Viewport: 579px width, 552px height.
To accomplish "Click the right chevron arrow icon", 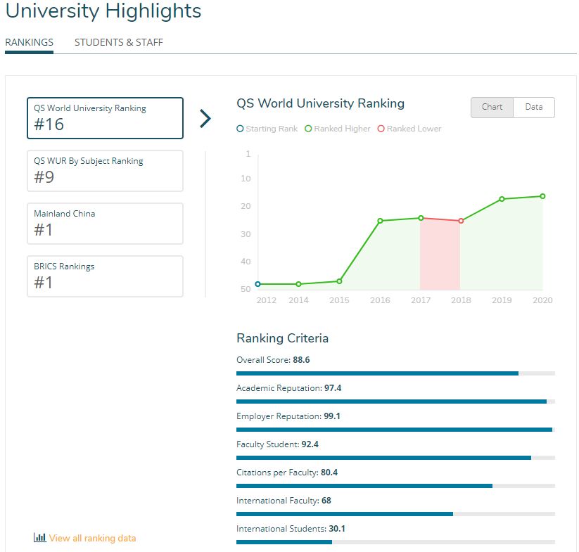I will (205, 118).
